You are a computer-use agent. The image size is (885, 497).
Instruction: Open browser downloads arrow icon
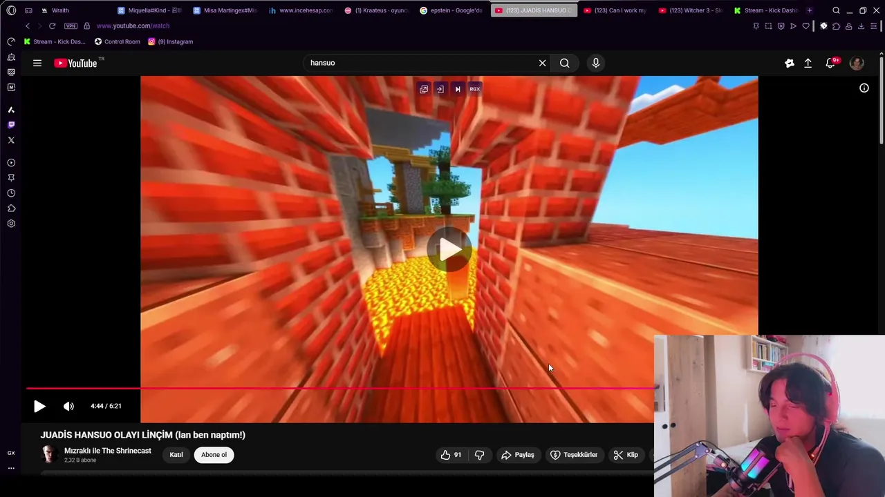tap(861, 26)
